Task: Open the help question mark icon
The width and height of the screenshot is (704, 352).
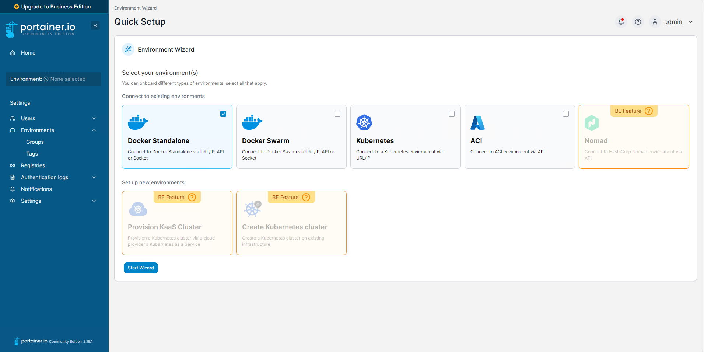Action: tap(638, 22)
